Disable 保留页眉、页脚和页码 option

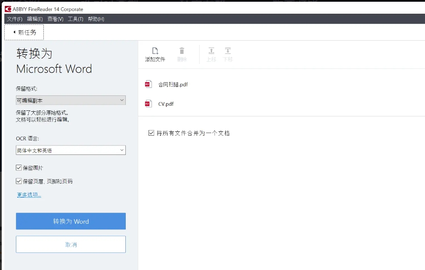pos(18,181)
